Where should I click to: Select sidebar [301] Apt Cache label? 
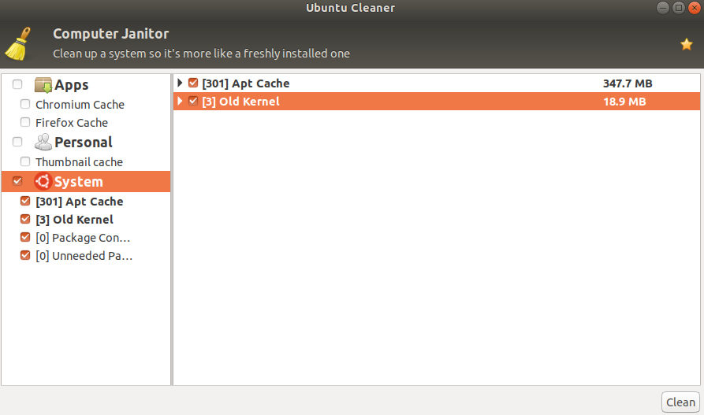pyautogui.click(x=80, y=202)
